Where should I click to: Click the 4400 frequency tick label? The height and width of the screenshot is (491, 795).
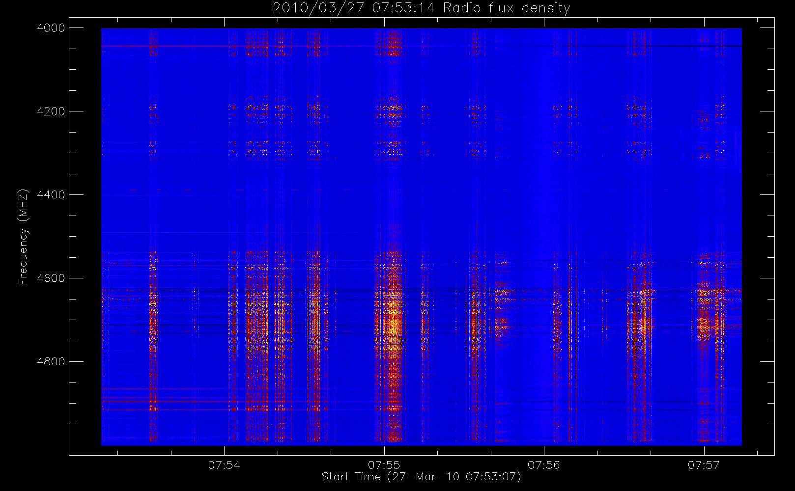[51, 195]
